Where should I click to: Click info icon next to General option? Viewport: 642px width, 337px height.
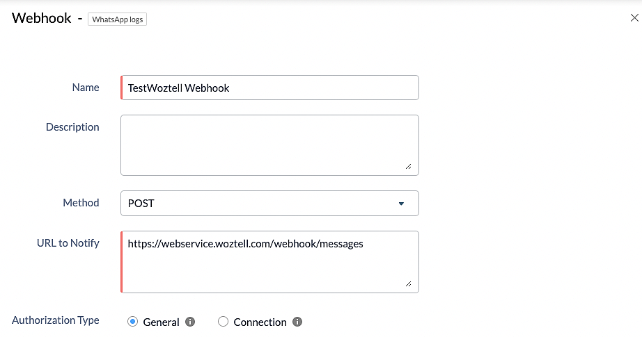190,322
